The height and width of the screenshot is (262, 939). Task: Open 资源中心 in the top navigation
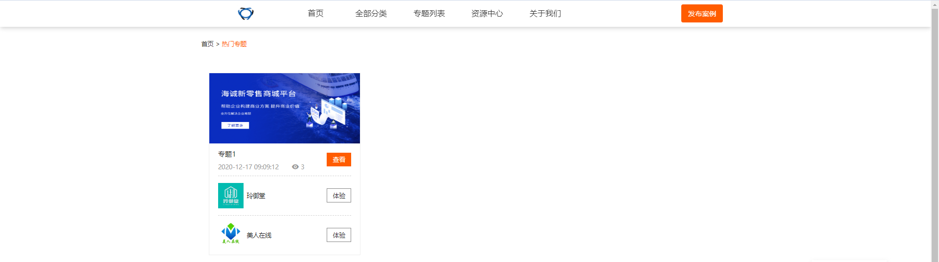[487, 13]
